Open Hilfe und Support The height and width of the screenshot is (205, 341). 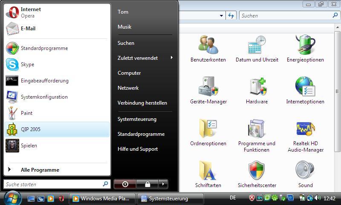(138, 149)
